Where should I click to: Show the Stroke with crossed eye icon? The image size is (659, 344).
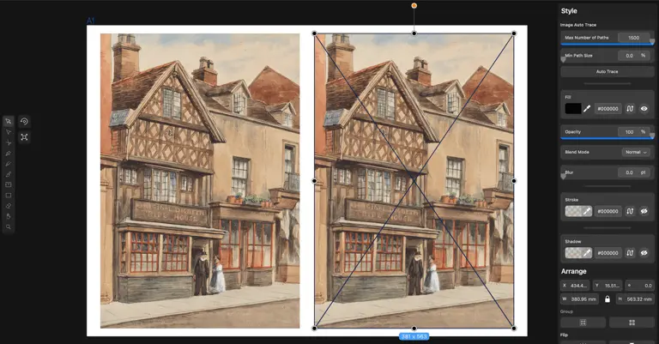644,211
